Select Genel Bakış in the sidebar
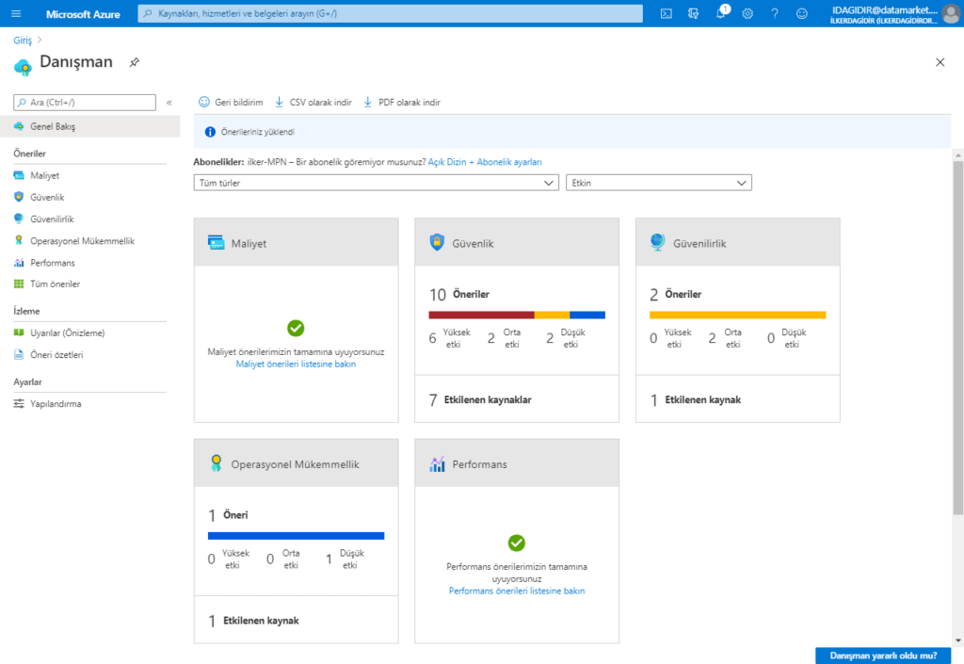Image resolution: width=964 pixels, height=664 pixels. coord(90,126)
